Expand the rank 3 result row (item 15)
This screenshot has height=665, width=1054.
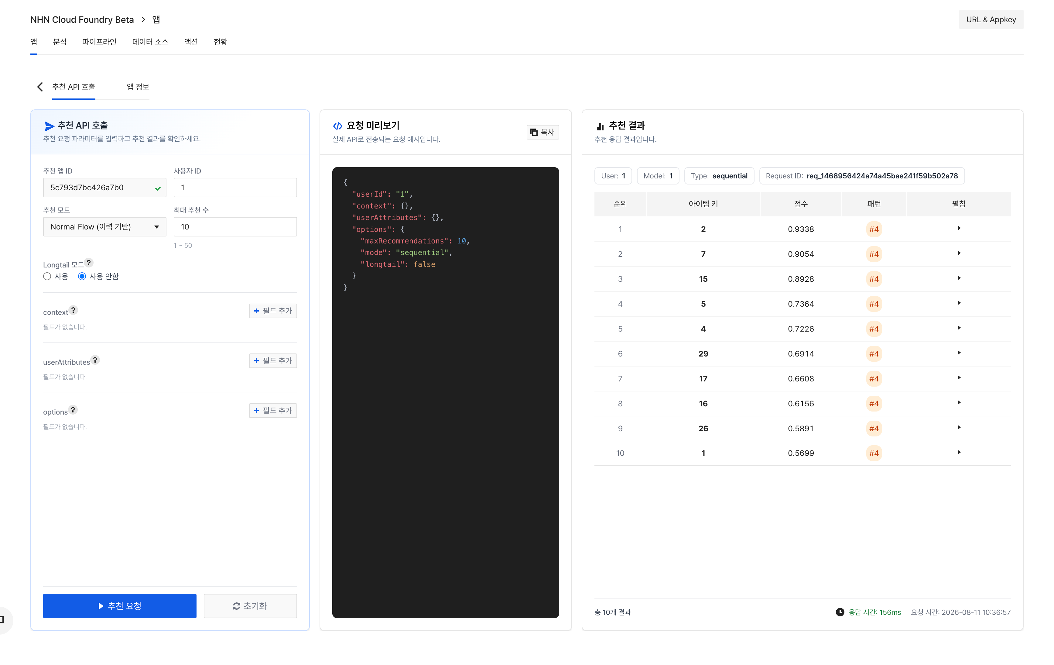[x=959, y=278]
